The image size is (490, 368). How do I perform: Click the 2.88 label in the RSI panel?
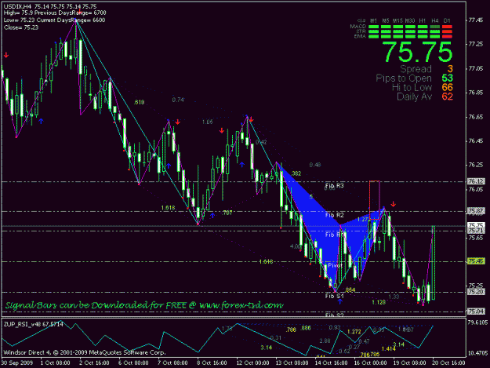tap(325, 341)
